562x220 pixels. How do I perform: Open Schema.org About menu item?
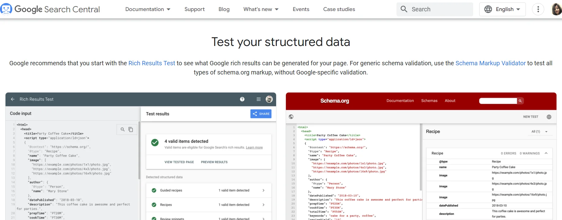click(x=450, y=101)
